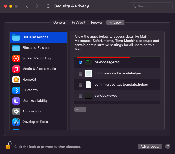The image size is (175, 154).
Task: Click the Search field
Action: [151, 6]
